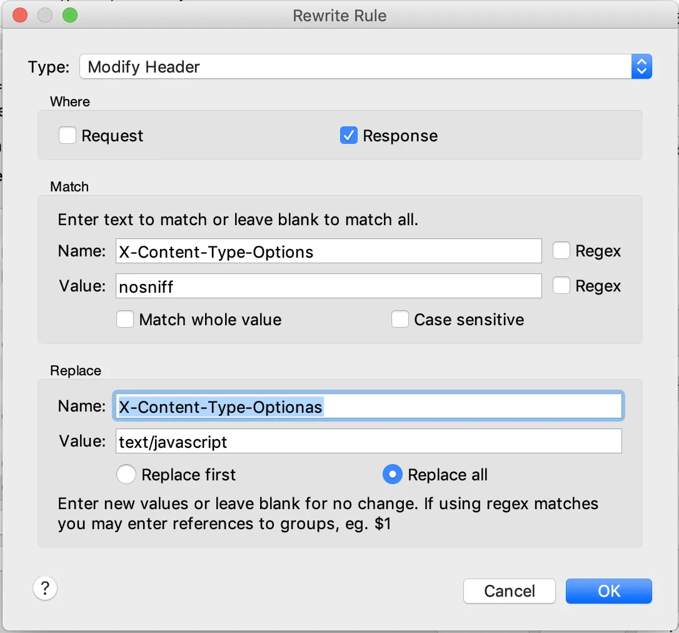Enable Regex for Match Value
This screenshot has width=679, height=633.
(x=561, y=286)
